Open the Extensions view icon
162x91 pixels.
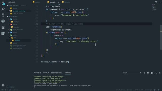(3, 27)
